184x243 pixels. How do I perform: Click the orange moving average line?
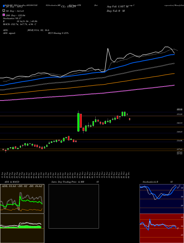click(87, 86)
